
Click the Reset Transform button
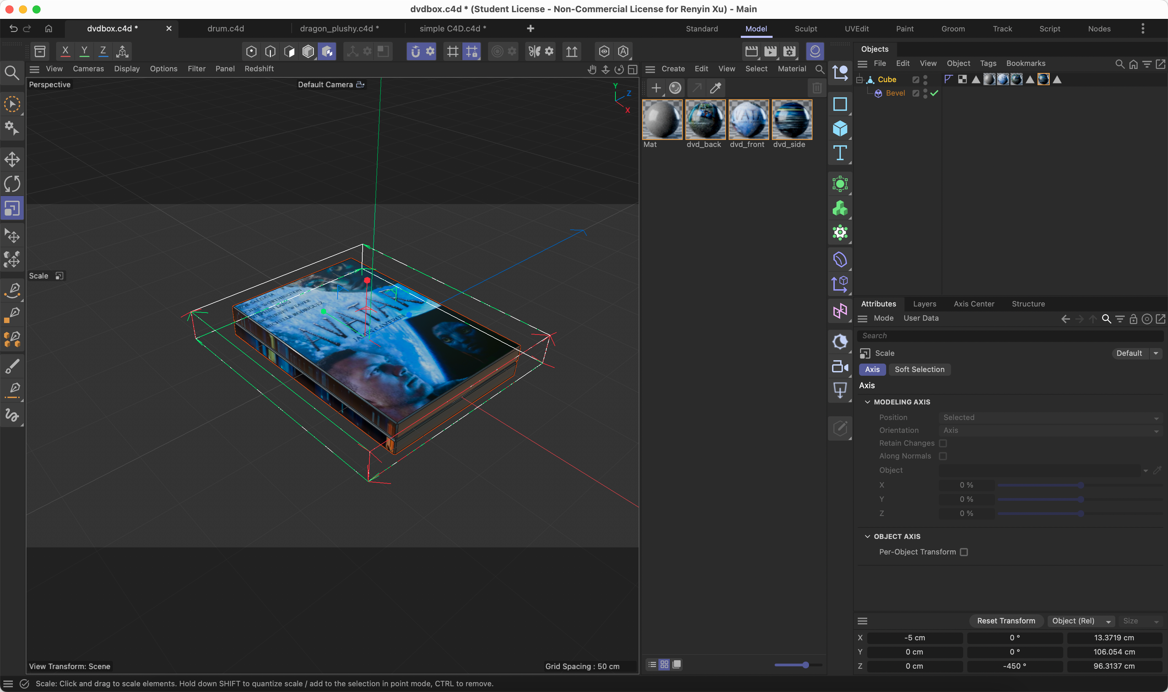1005,621
